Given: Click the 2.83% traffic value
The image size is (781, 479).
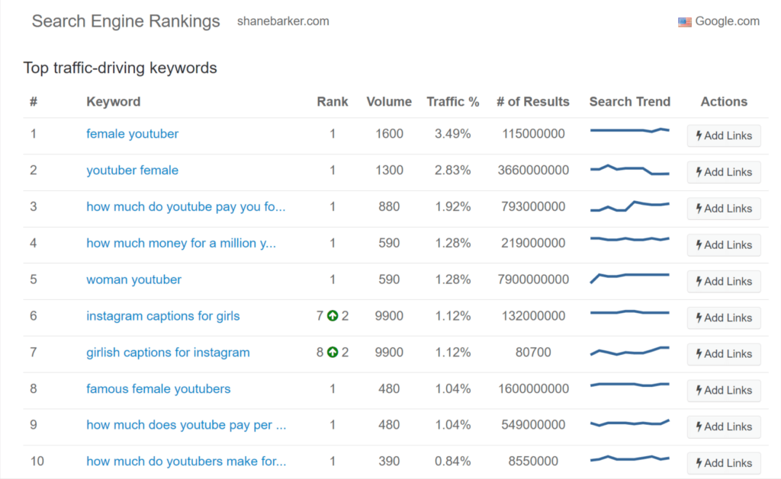Looking at the screenshot, I should 453,170.
